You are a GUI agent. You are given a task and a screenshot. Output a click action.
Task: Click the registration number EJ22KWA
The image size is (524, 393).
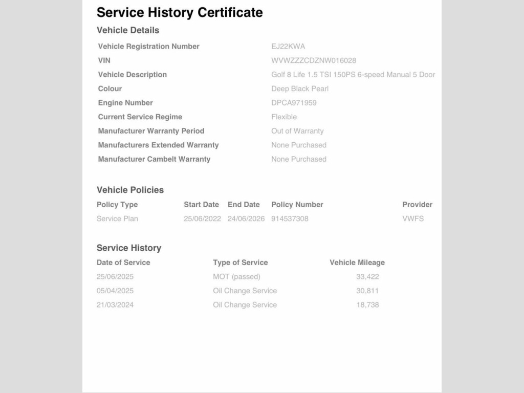pyautogui.click(x=288, y=47)
